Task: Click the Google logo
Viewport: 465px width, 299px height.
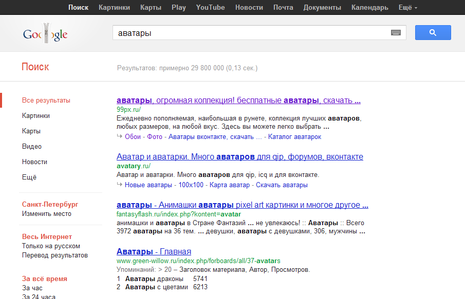Action: click(x=45, y=34)
